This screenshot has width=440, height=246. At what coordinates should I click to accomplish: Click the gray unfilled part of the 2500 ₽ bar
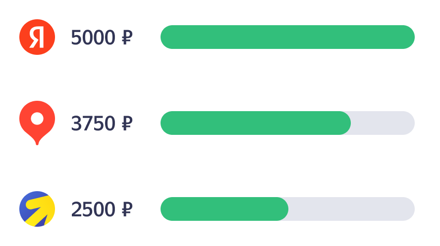tap(351, 209)
